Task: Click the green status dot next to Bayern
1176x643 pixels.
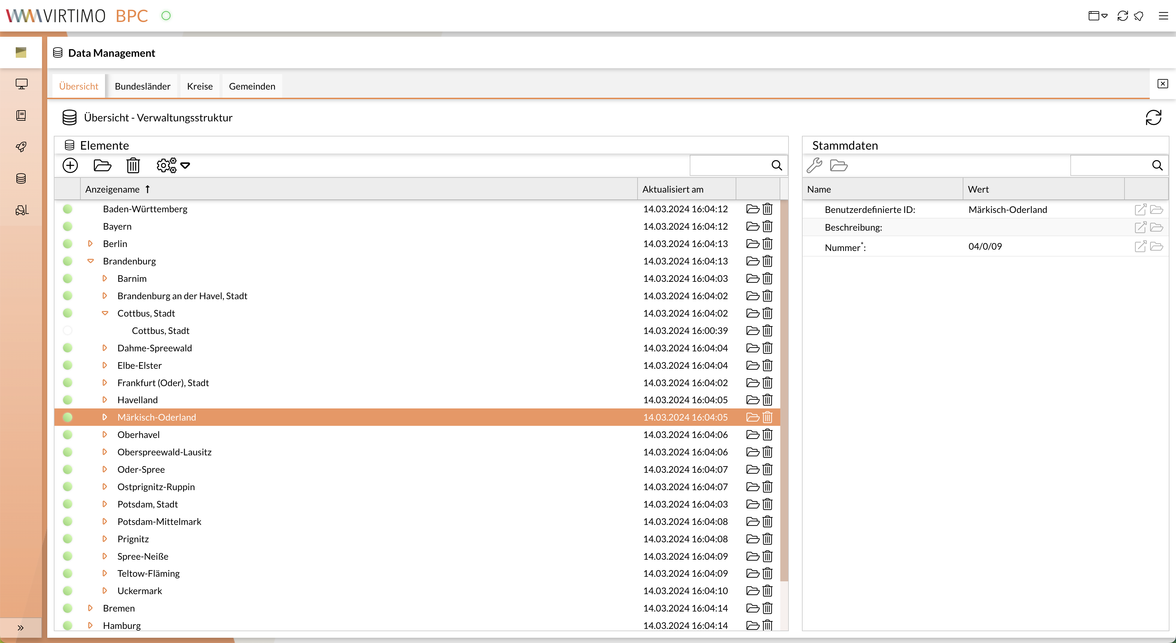Action: [x=68, y=226]
